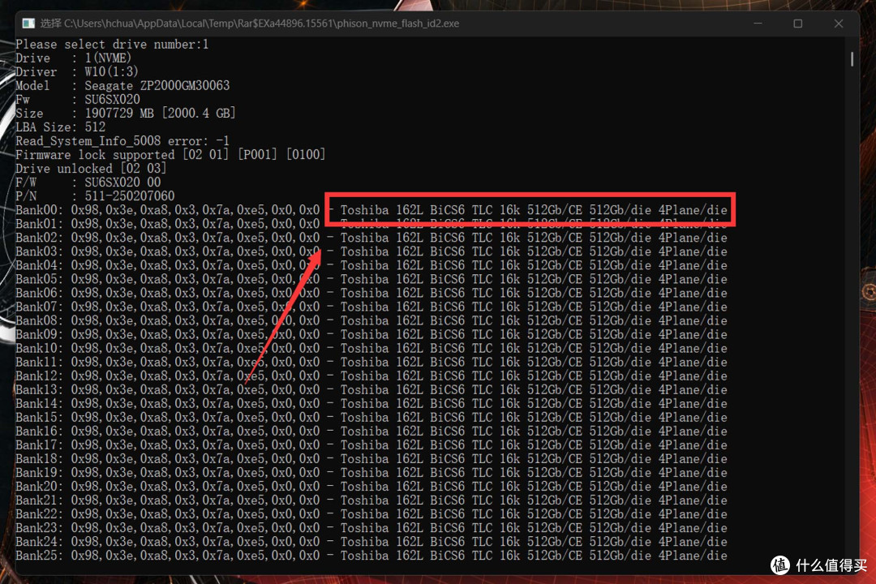Click the 'Bank13:' row label
The height and width of the screenshot is (584, 876).
pyautogui.click(x=40, y=389)
